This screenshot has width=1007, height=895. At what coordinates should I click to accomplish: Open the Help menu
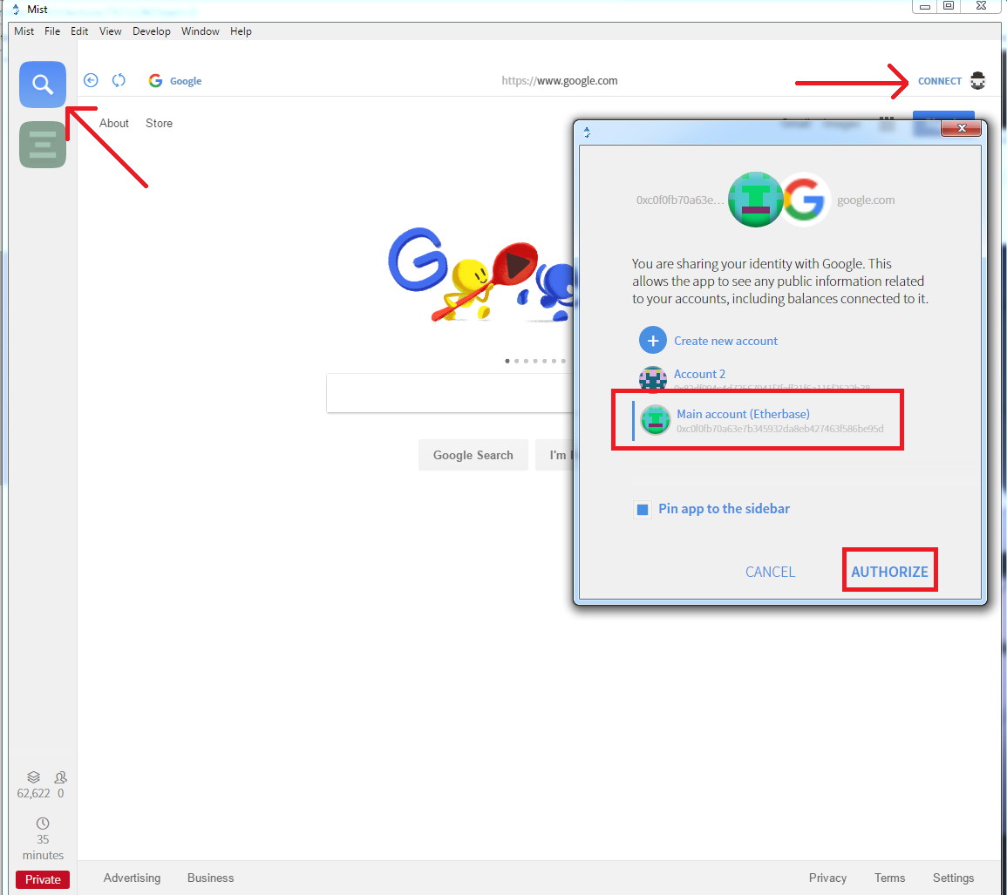(x=241, y=31)
